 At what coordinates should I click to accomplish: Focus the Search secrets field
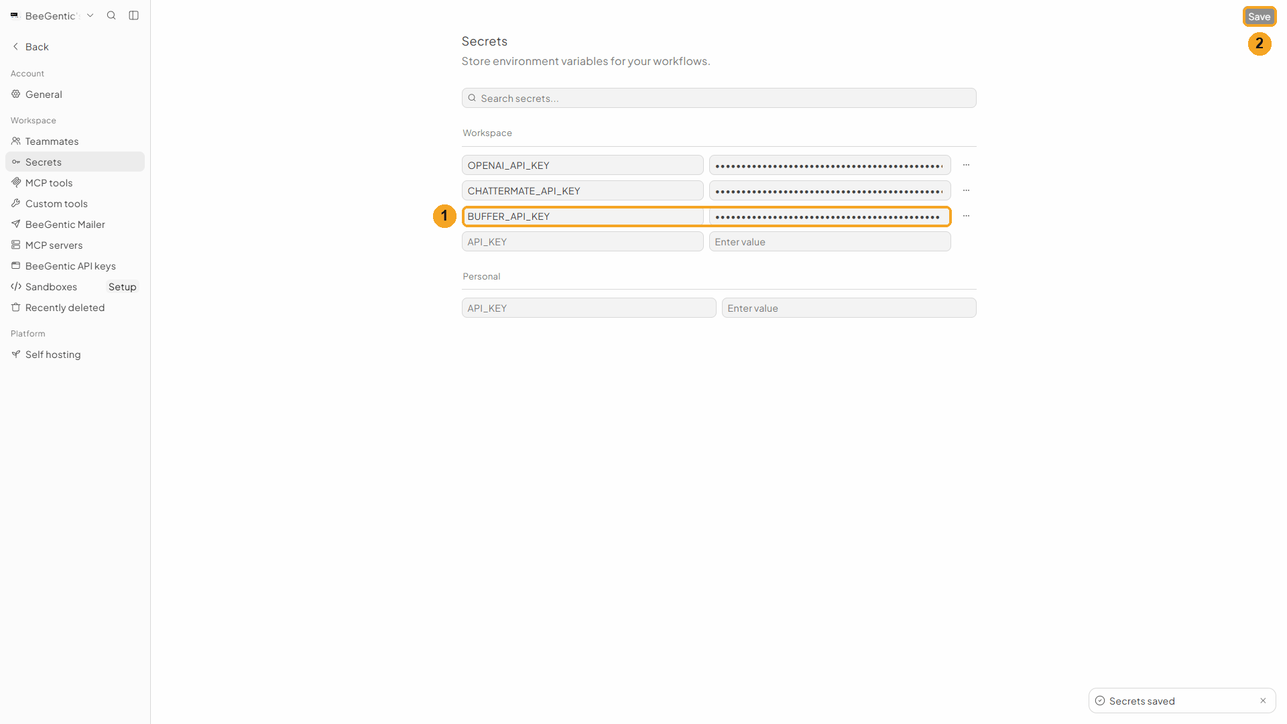pos(719,98)
